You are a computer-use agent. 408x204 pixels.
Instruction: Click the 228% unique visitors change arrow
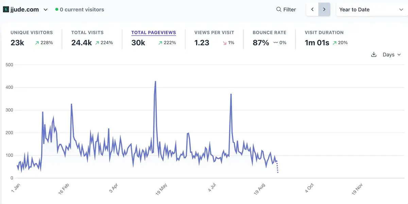tap(37, 43)
